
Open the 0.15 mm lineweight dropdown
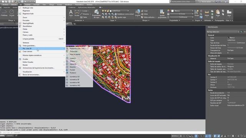pyautogui.click(x=182, y=14)
